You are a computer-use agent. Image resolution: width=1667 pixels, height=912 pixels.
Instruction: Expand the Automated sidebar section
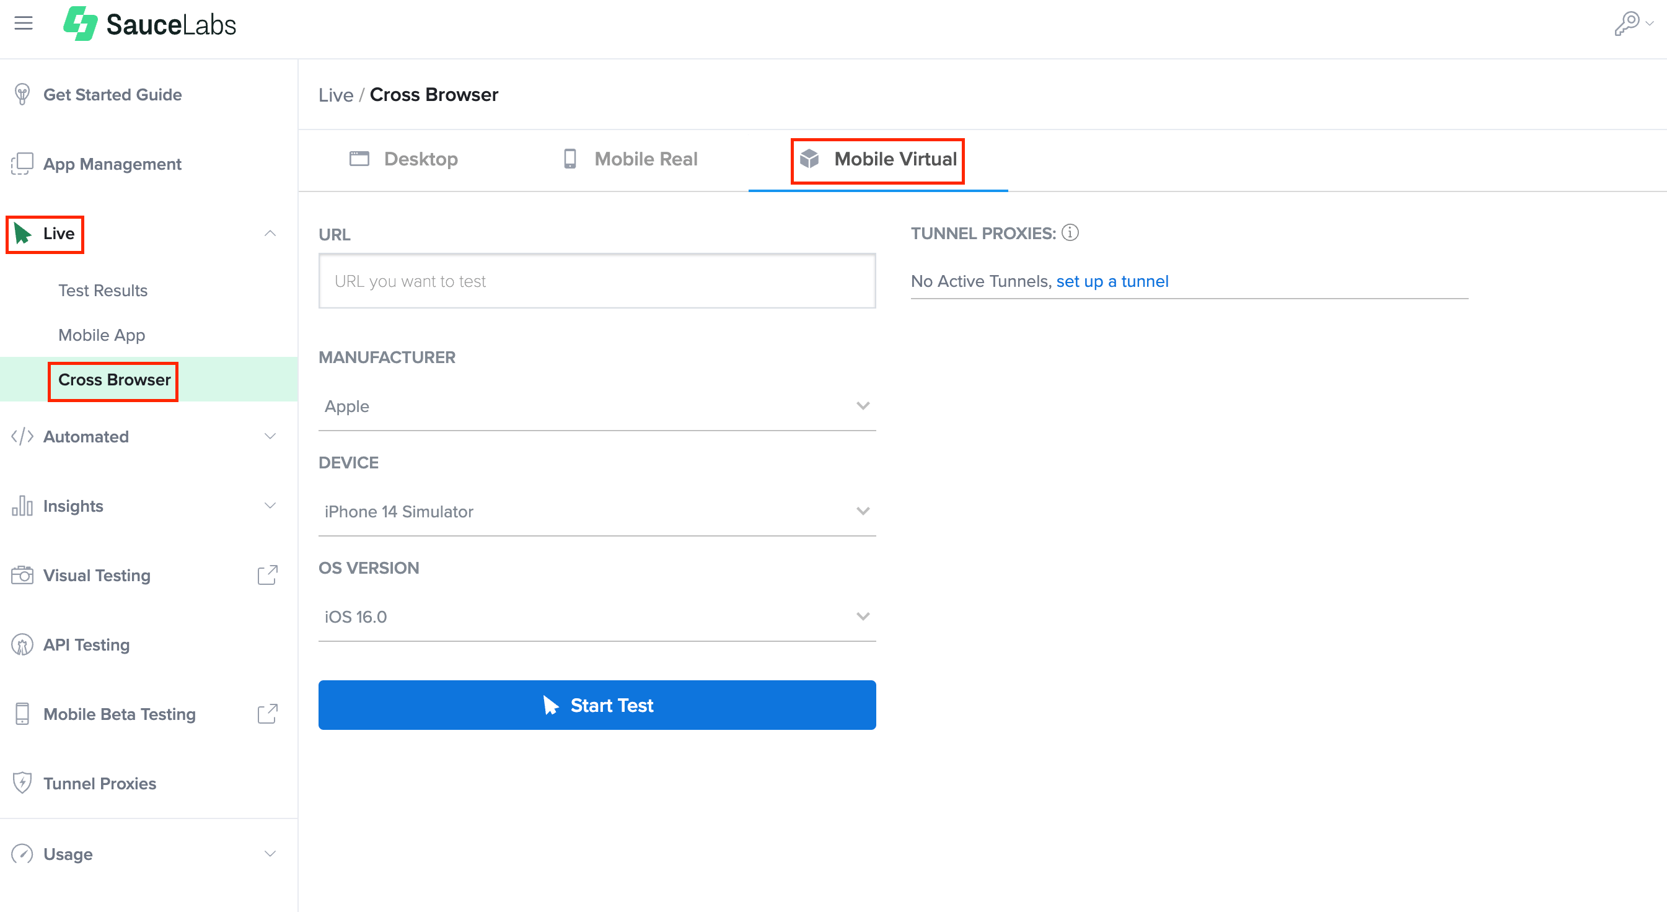pyautogui.click(x=270, y=437)
